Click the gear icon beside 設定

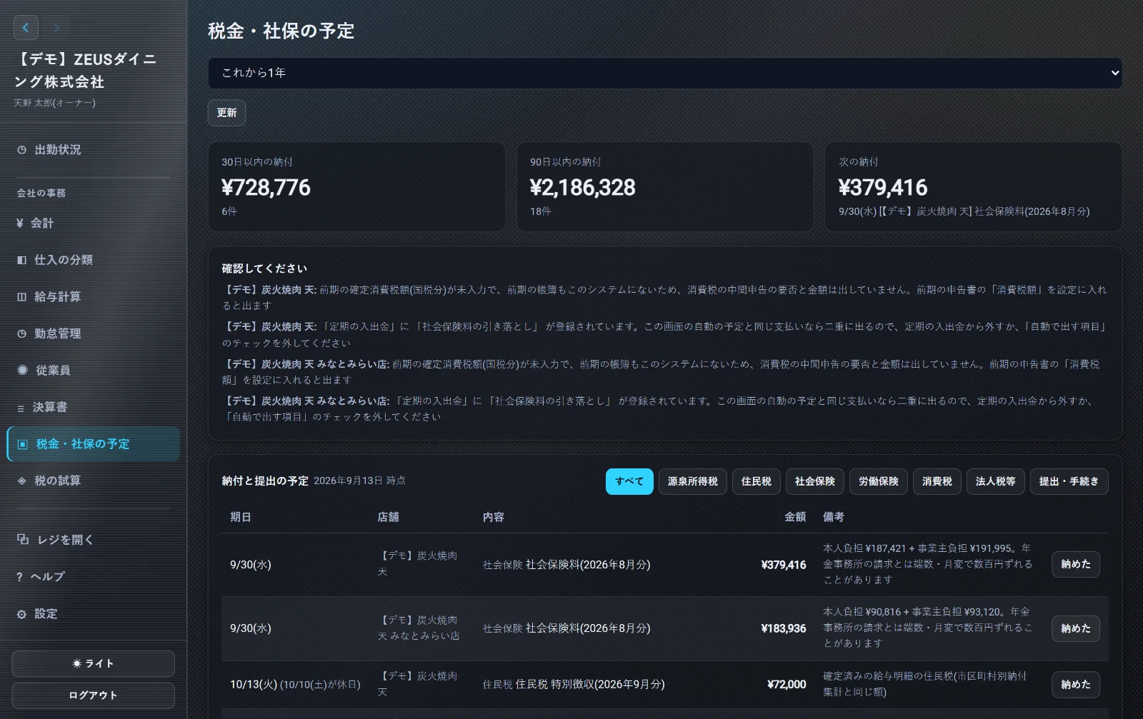tap(21, 614)
